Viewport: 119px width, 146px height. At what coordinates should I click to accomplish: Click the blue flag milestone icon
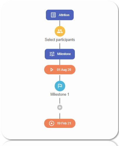point(60,86)
